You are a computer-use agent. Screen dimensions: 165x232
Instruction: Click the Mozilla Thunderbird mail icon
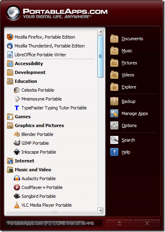(10, 46)
